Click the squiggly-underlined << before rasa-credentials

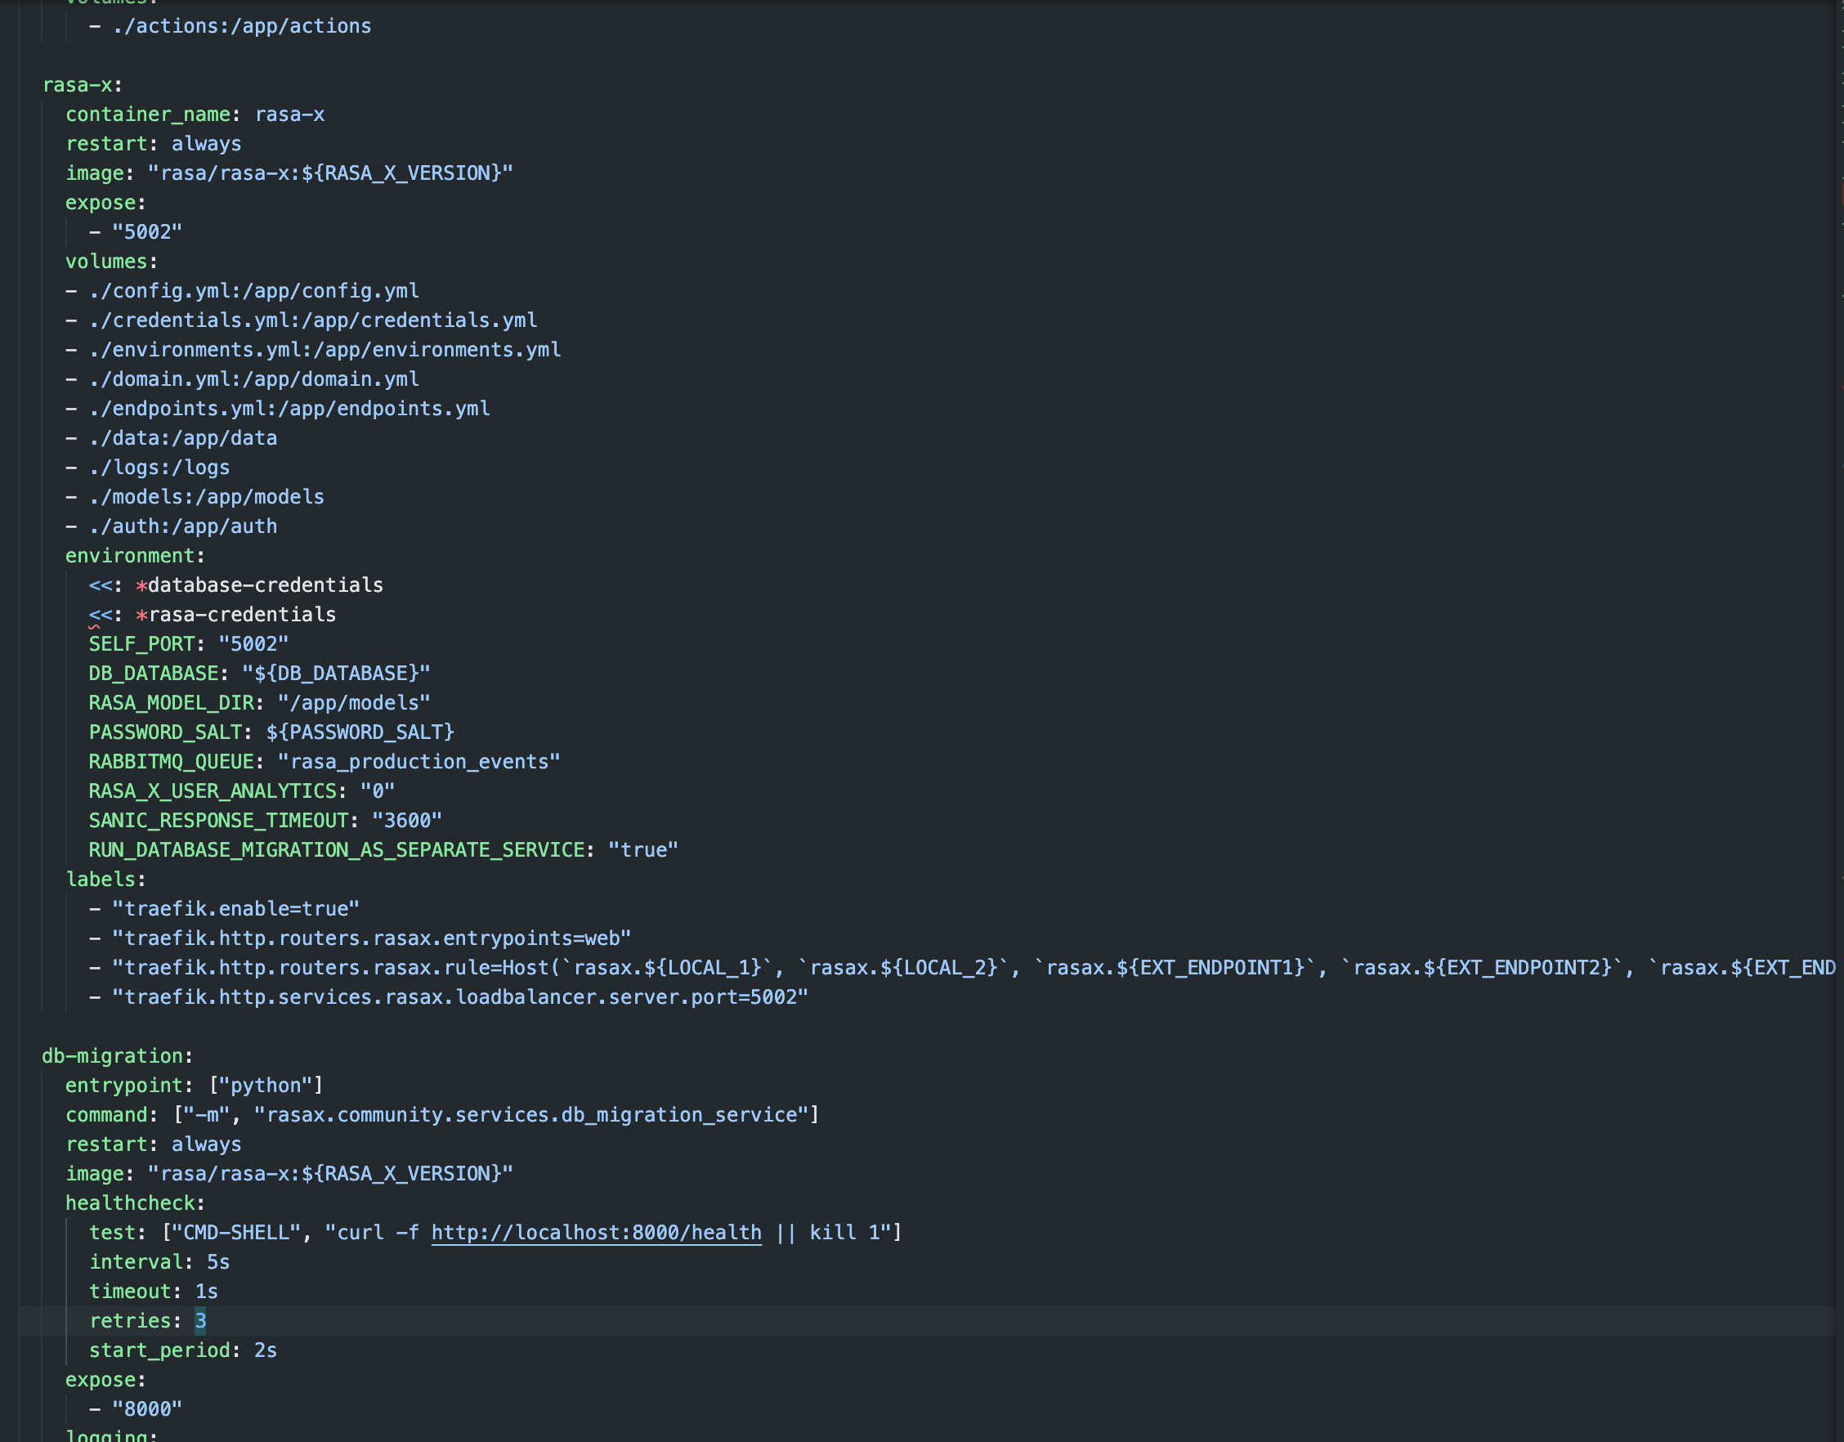pos(101,615)
